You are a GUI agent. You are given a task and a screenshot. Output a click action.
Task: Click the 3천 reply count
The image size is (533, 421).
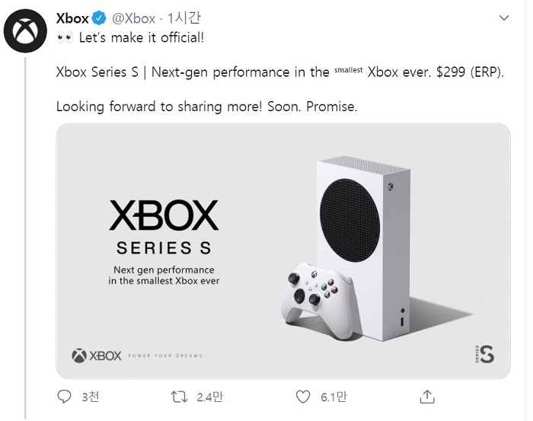tap(89, 397)
